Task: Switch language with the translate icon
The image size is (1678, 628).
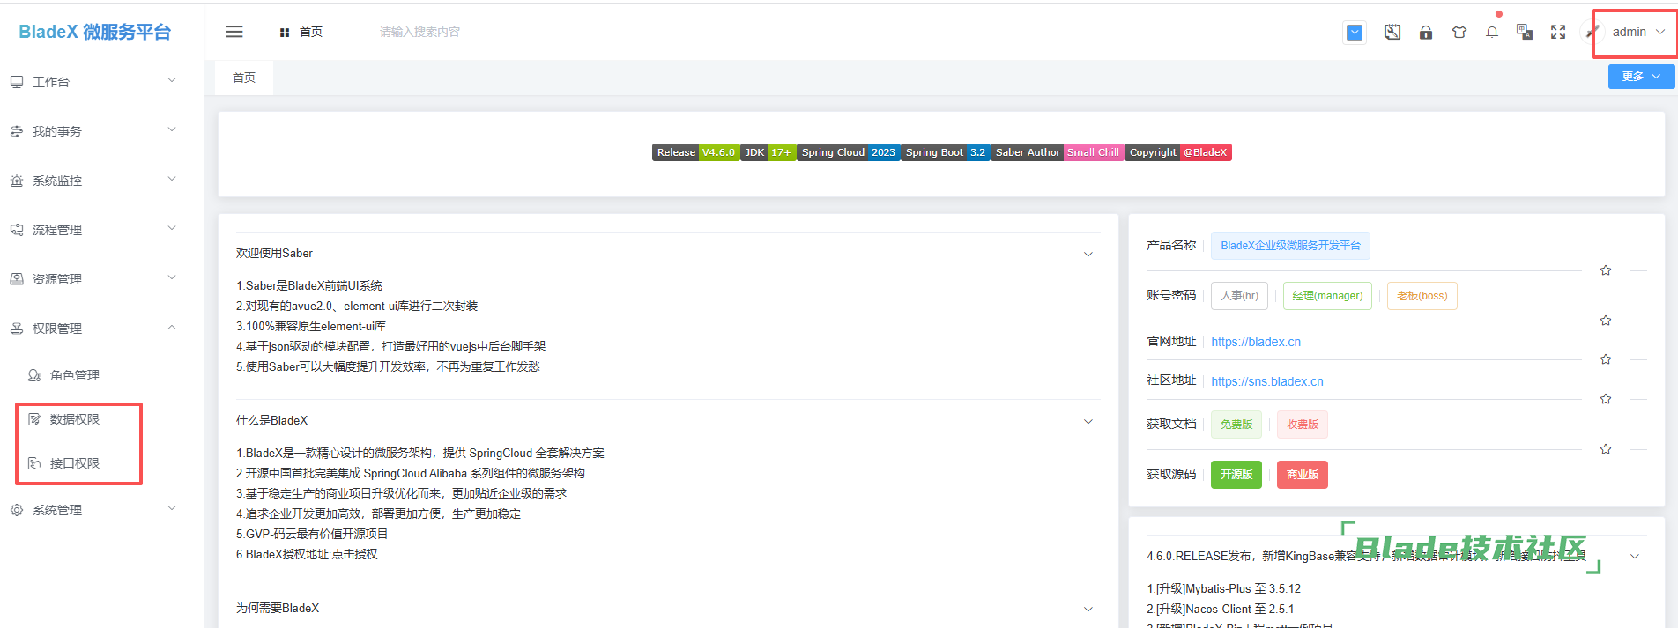Action: tap(1525, 33)
